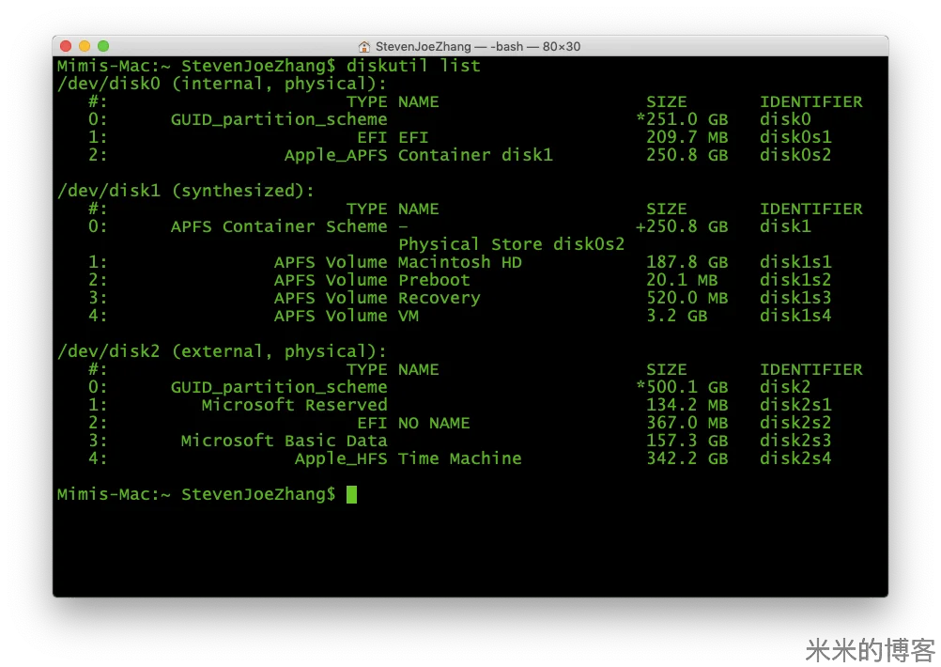Click the identifier "disk2s4"

(795, 458)
